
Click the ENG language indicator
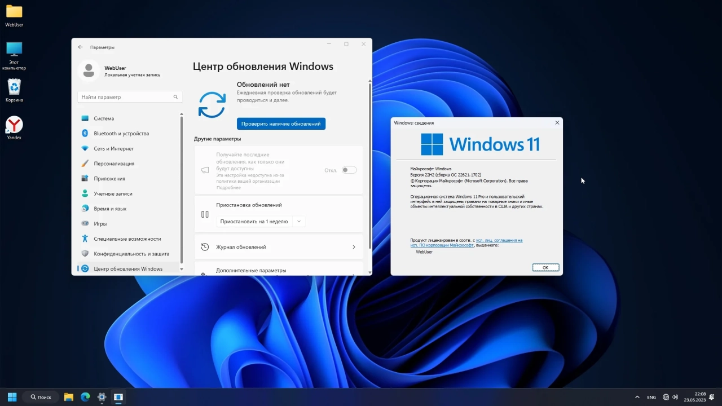click(651, 398)
